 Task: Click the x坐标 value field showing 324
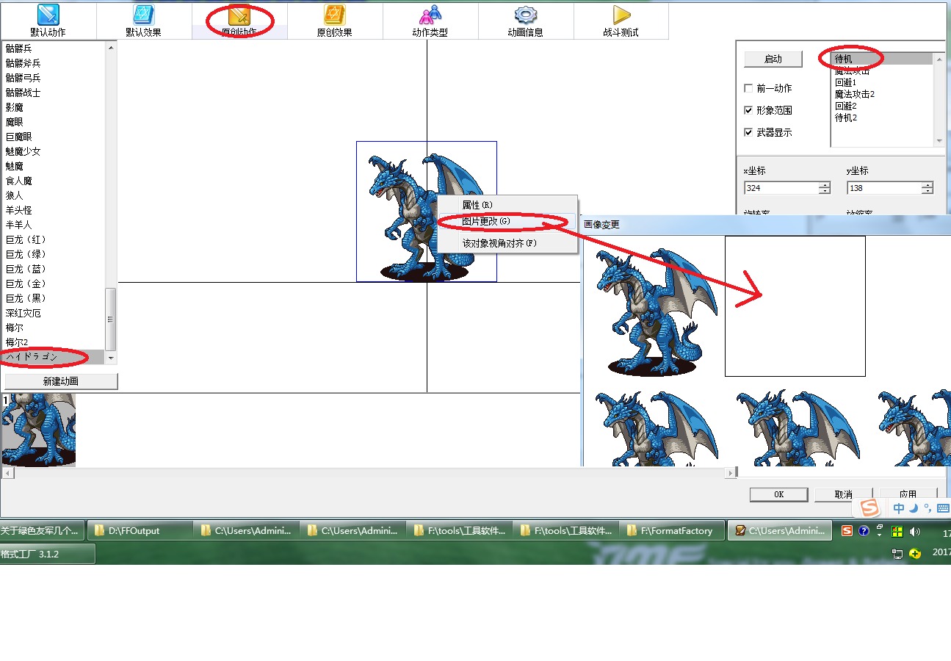pos(781,188)
